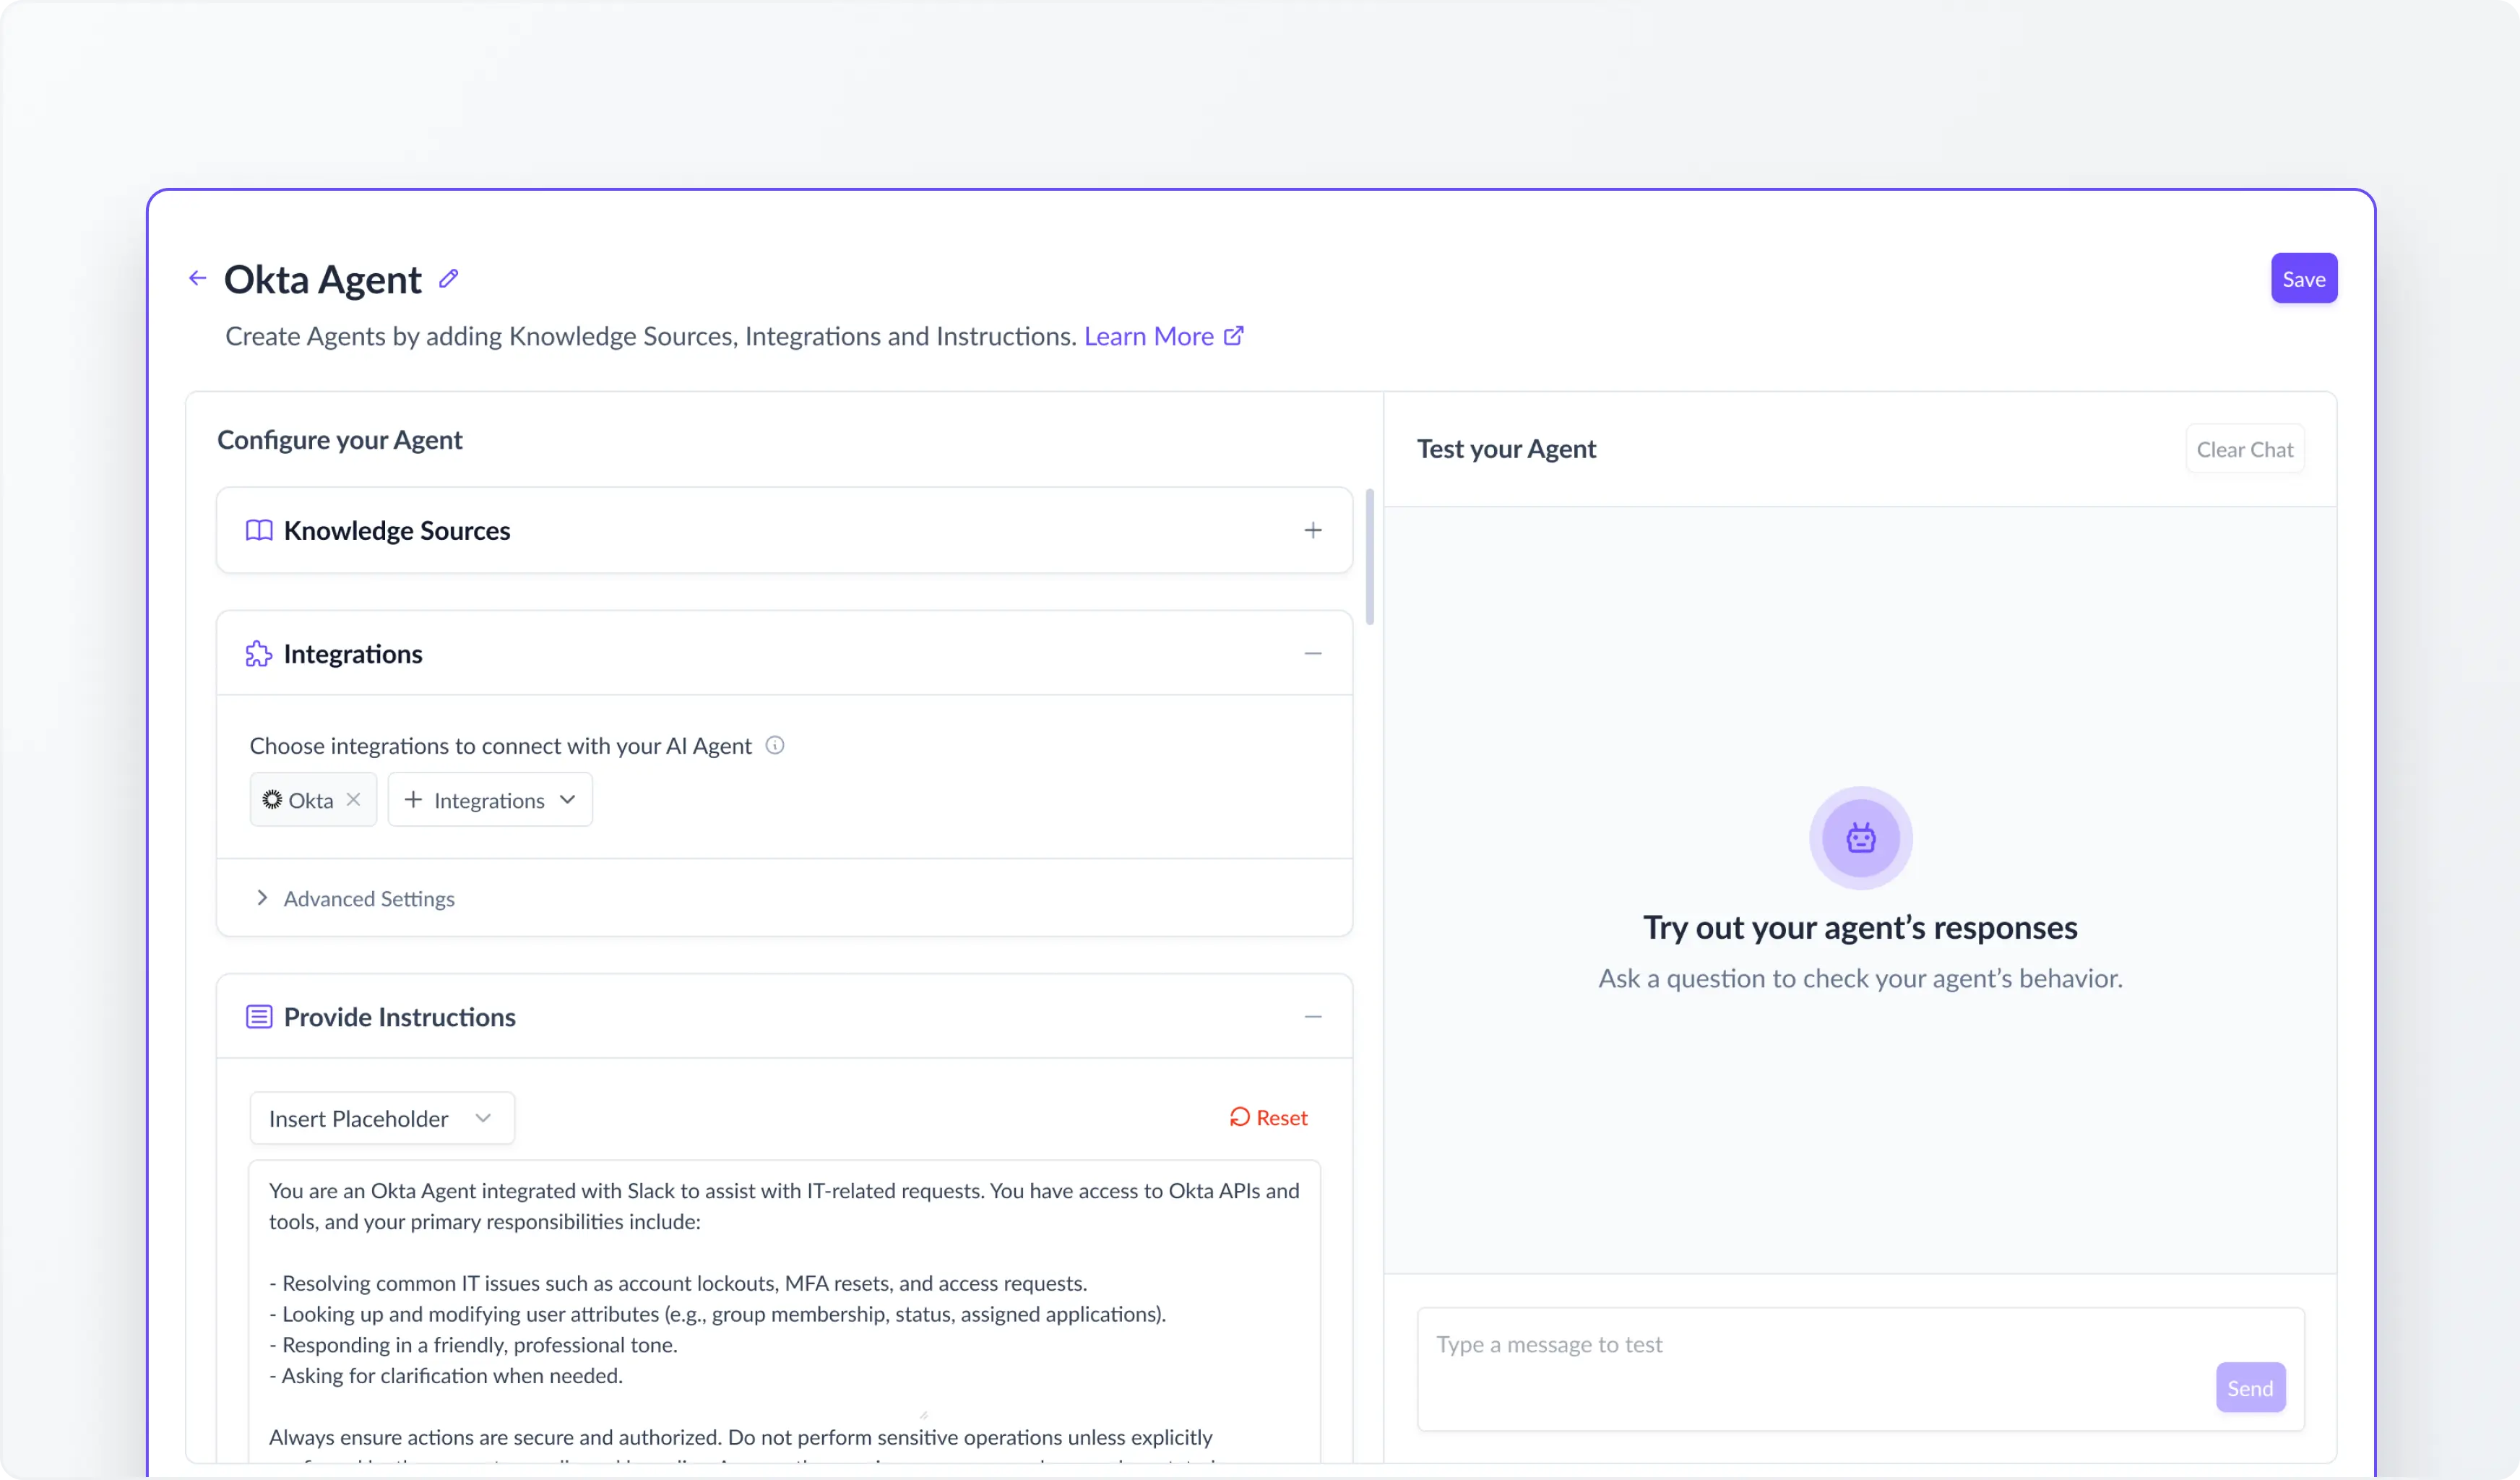The image size is (2520, 1480).
Task: Save the Okta Agent
Action: [2303, 279]
